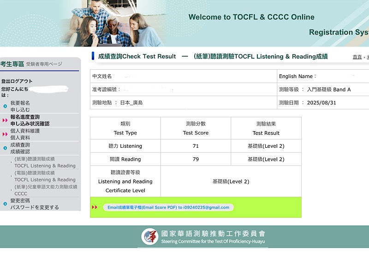Click red double-arrow icon before Email Score button
The image size is (369, 277).
(x=95, y=208)
